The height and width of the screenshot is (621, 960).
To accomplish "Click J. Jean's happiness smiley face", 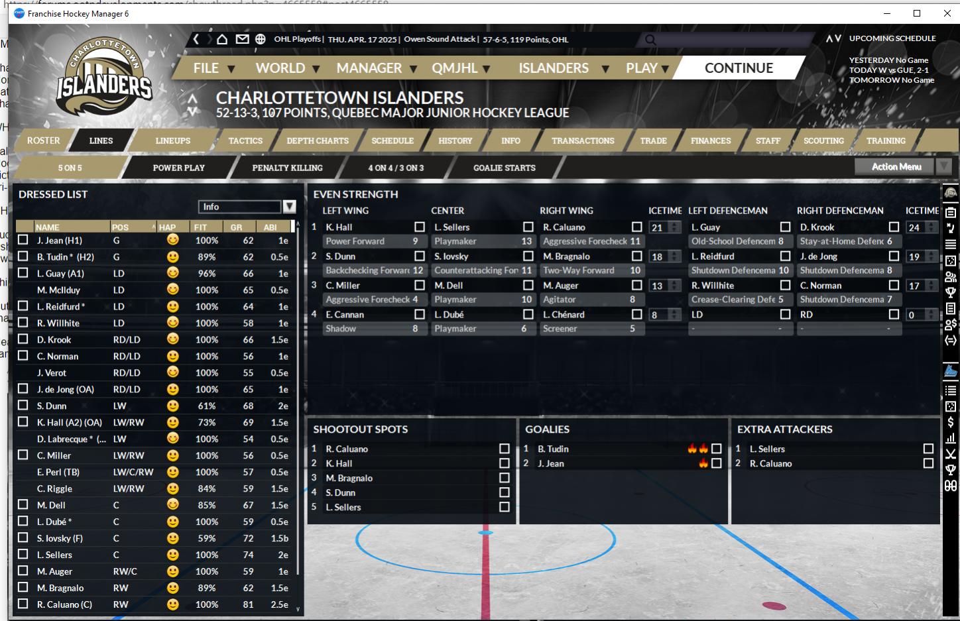I will point(172,240).
